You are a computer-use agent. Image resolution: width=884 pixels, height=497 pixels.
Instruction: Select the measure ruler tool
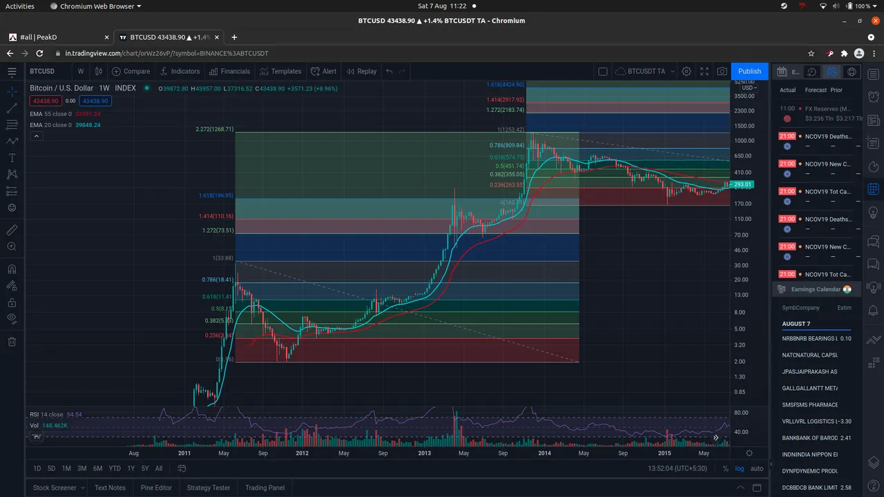point(12,229)
